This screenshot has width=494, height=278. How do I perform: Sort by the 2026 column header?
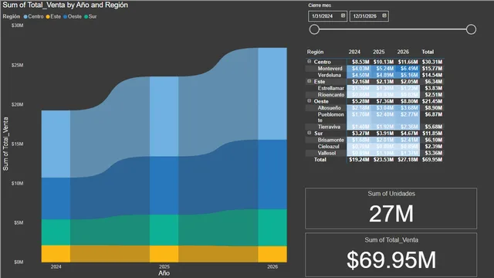(x=403, y=52)
